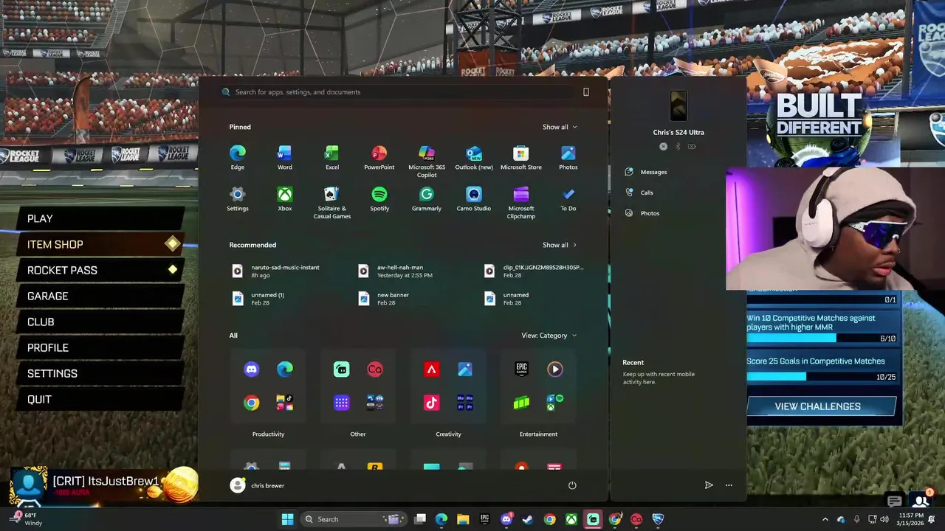This screenshot has width=945, height=531.
Task: Click the Start menu power button
Action: point(572,485)
